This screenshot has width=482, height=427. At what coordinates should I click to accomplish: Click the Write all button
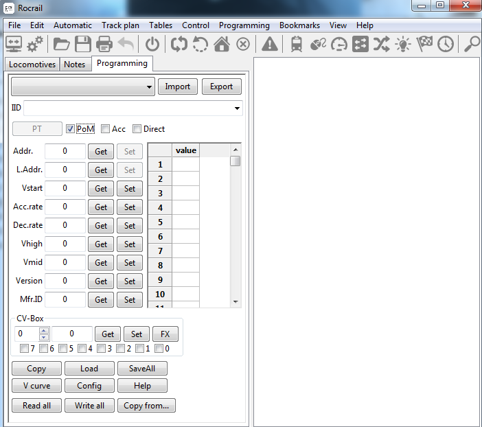[x=89, y=406]
